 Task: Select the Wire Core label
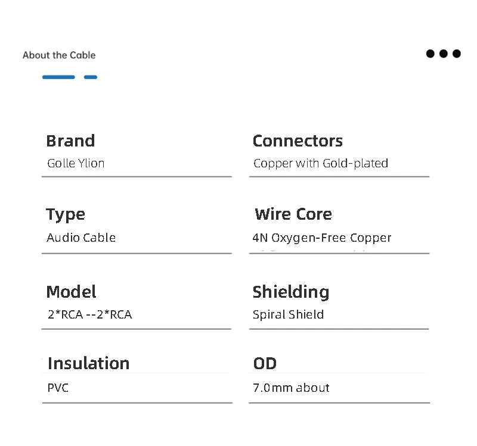(x=293, y=214)
